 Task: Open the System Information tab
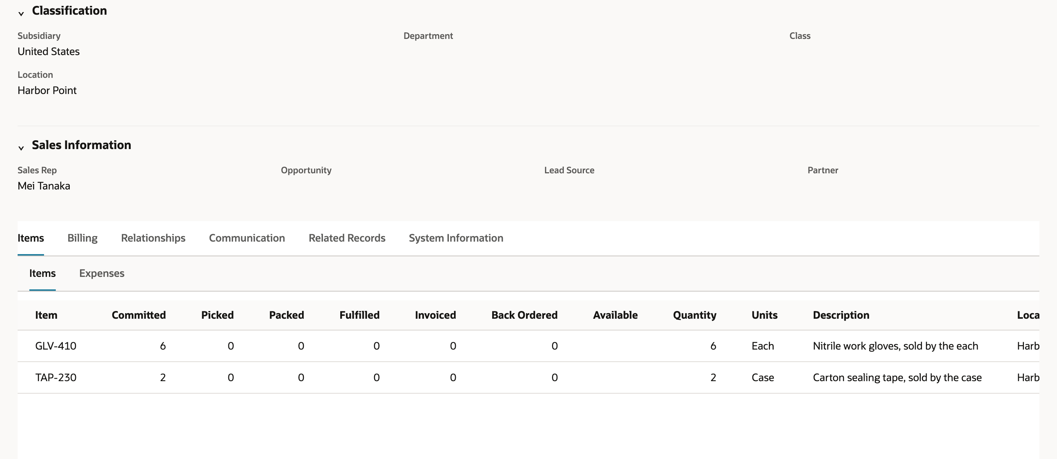[x=456, y=238]
